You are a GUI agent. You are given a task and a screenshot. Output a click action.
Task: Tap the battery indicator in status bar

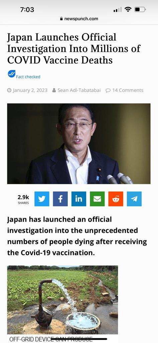point(140,9)
